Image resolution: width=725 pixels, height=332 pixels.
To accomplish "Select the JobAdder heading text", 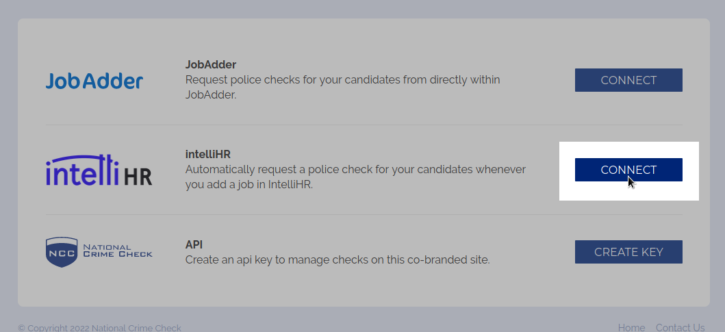I will pyautogui.click(x=211, y=64).
